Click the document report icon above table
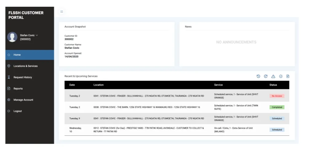Screen dimensions: 316x156 pos(288,76)
